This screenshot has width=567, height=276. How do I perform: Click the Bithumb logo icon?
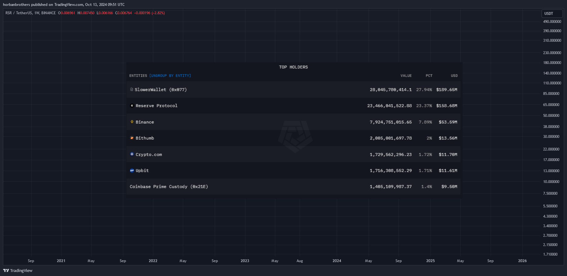pos(132,138)
